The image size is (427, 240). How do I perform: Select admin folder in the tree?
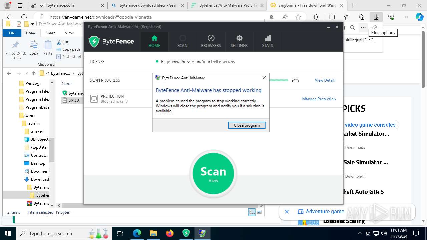[x=31, y=123]
